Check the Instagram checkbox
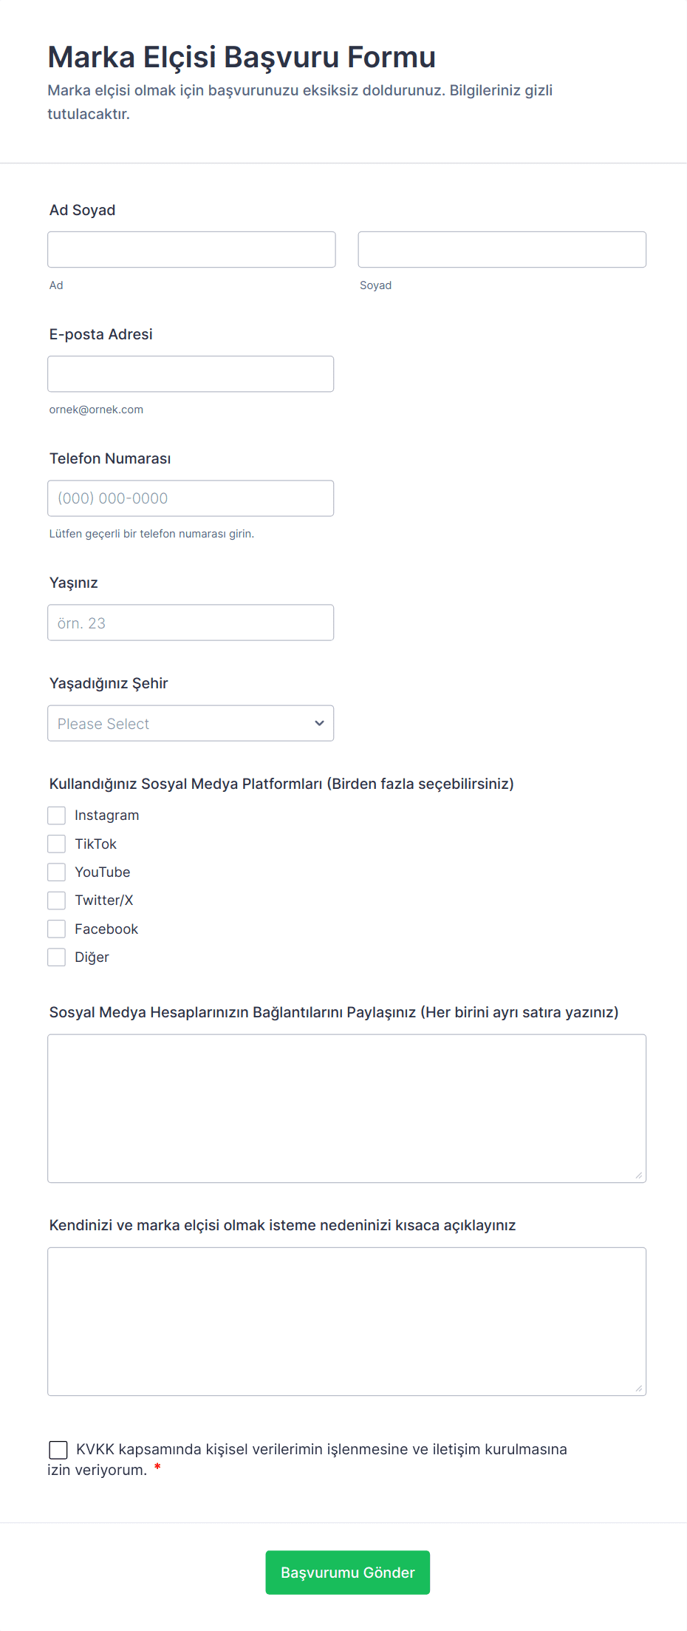This screenshot has height=1631, width=687. [57, 815]
